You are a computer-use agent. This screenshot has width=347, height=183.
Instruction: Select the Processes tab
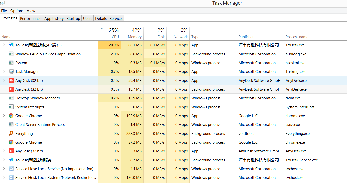9,18
